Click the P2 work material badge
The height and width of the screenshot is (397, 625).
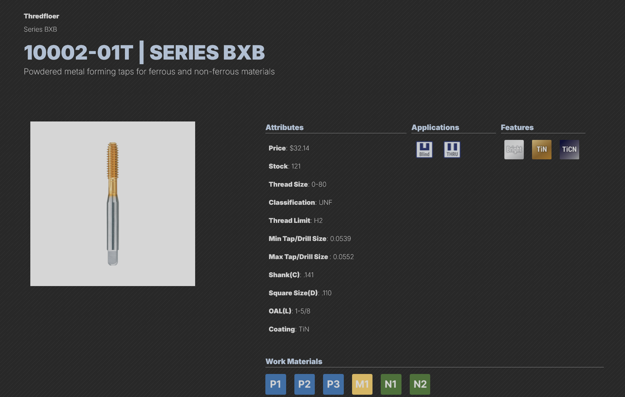point(305,384)
